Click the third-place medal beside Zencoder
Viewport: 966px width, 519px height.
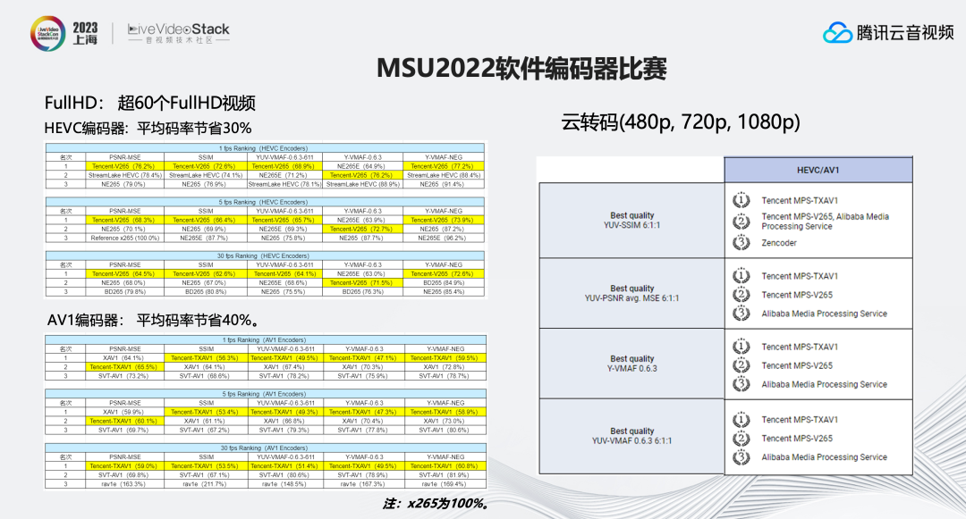click(741, 243)
